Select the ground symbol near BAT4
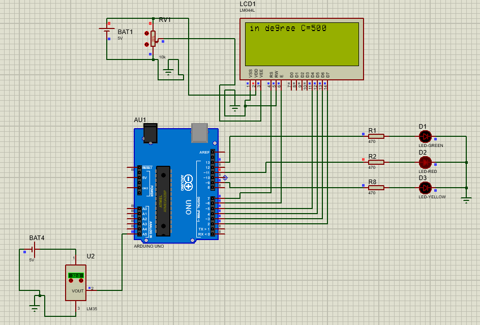The image size is (480, 325). [35, 308]
